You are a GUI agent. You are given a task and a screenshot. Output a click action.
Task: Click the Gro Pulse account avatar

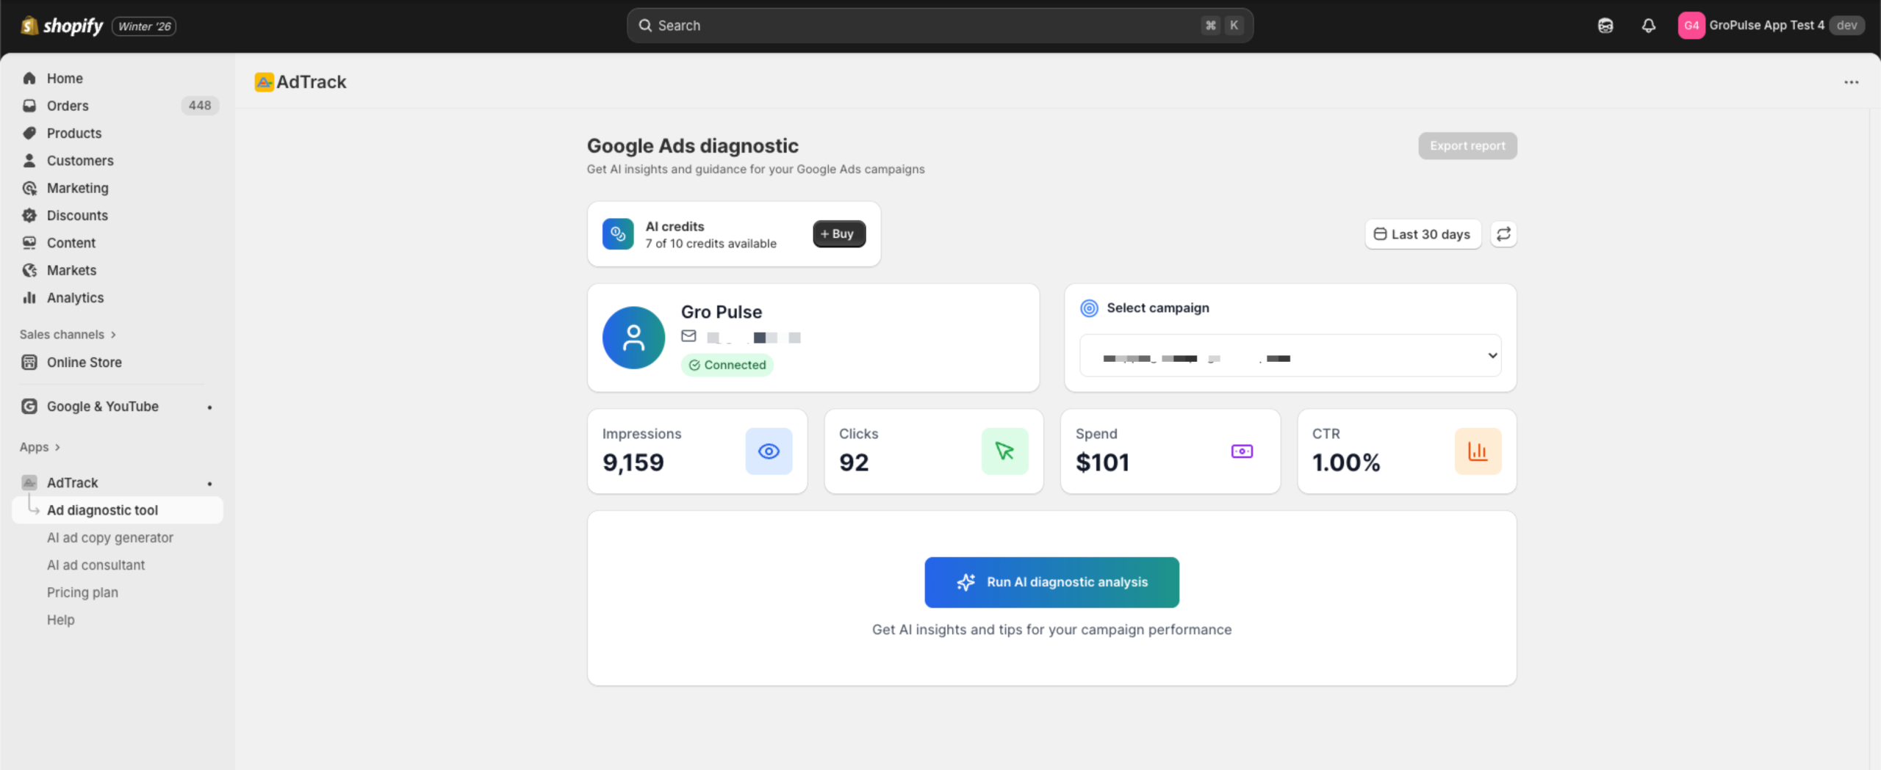633,338
